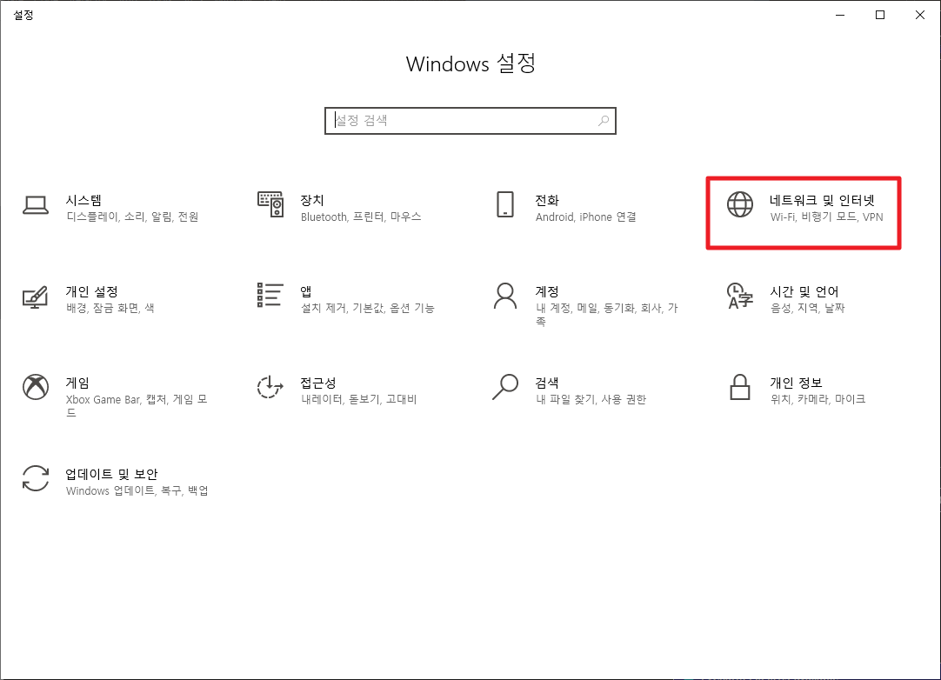
Task: Click the text 배경, 잠금 화면, 색
Action: [110, 308]
